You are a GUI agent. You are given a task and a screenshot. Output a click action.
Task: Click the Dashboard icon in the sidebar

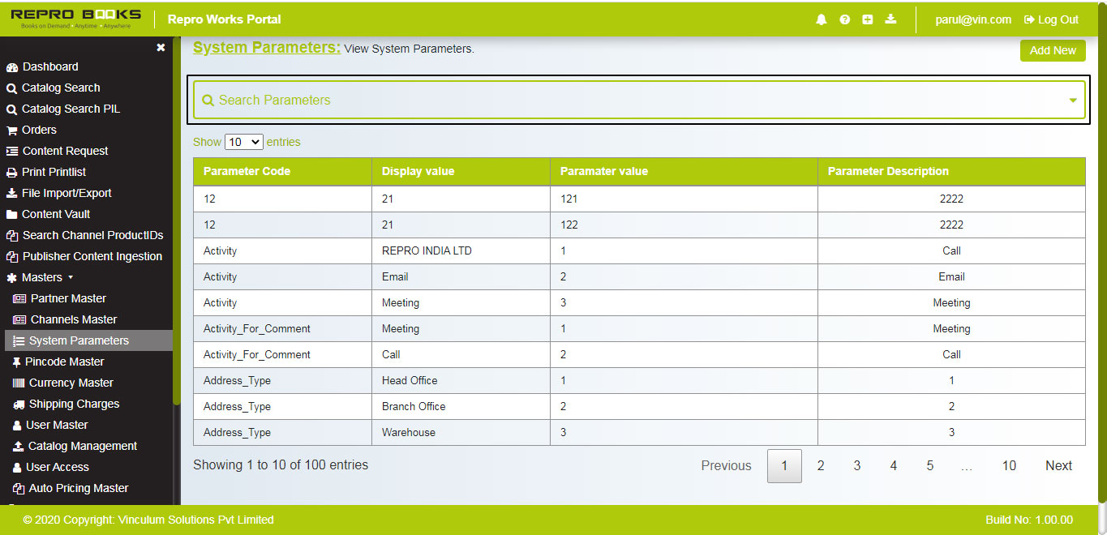(x=11, y=66)
